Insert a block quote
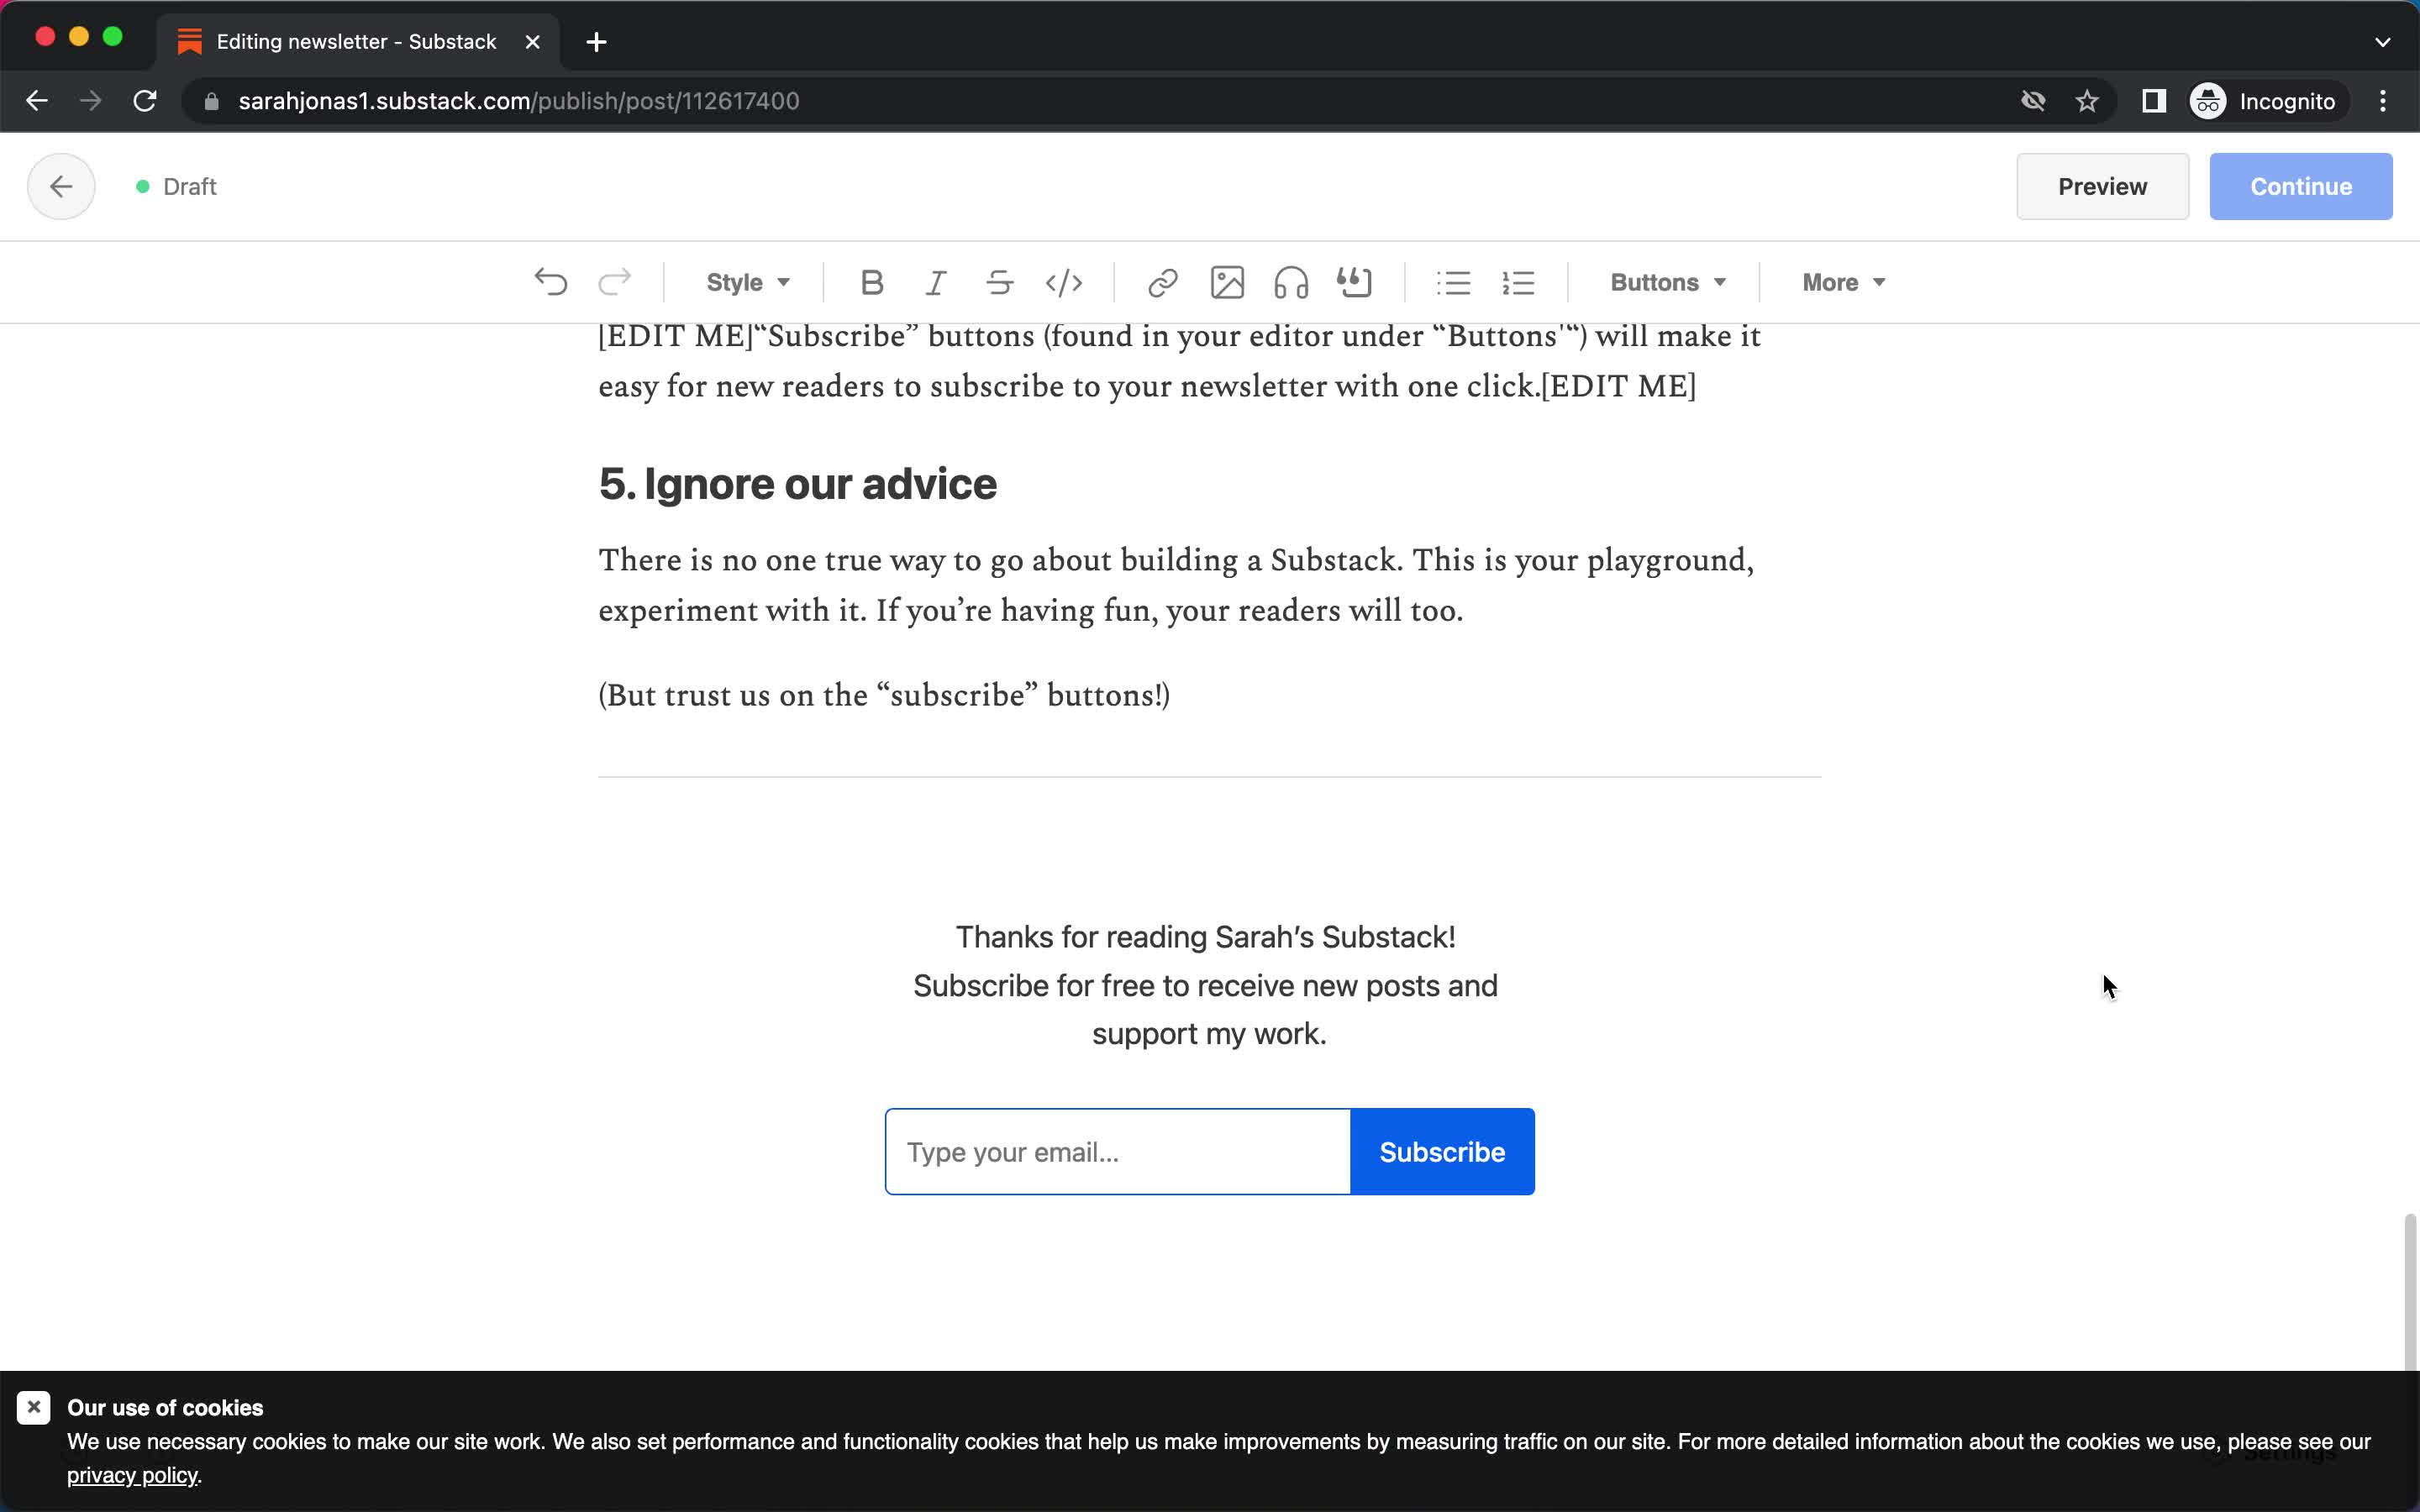Image resolution: width=2420 pixels, height=1512 pixels. pyautogui.click(x=1355, y=283)
